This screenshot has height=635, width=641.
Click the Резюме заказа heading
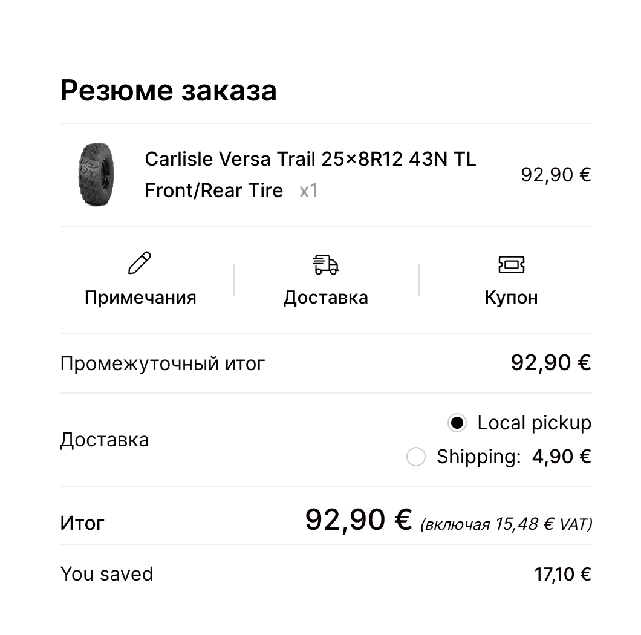[x=169, y=90]
